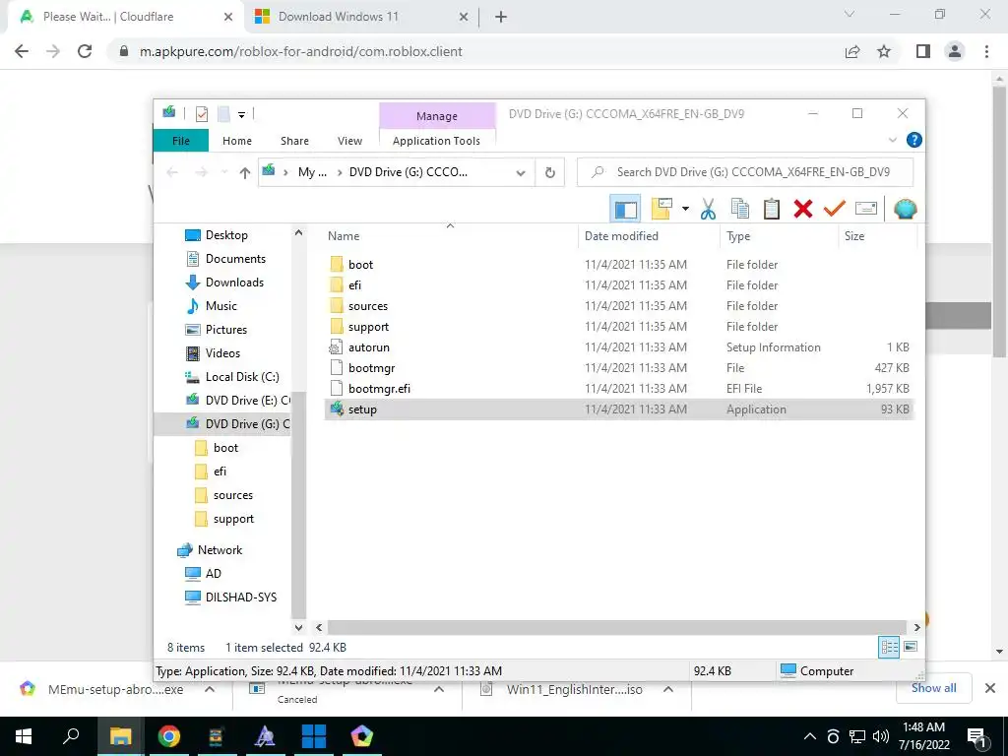The image size is (1008, 756).
Task: Open Desktop in navigation pane
Action: (x=225, y=235)
